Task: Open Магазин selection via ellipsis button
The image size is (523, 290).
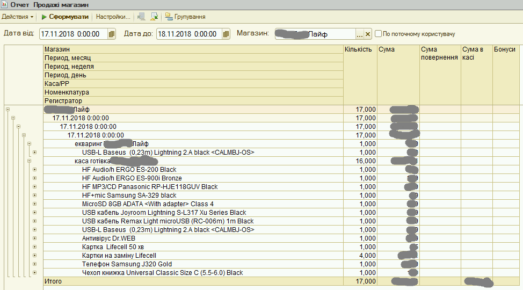Action: point(360,34)
